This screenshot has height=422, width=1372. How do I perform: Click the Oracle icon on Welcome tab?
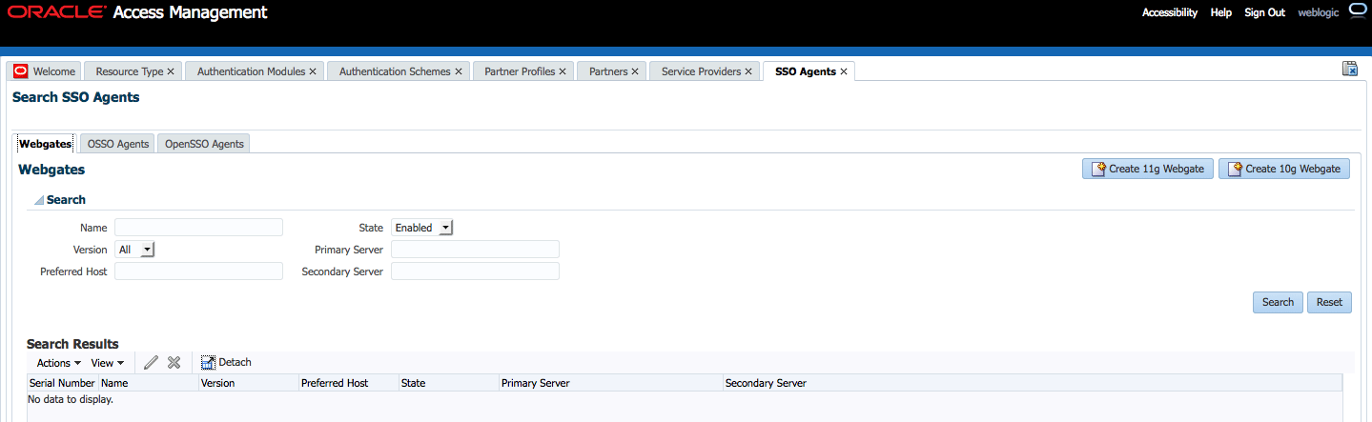point(21,71)
